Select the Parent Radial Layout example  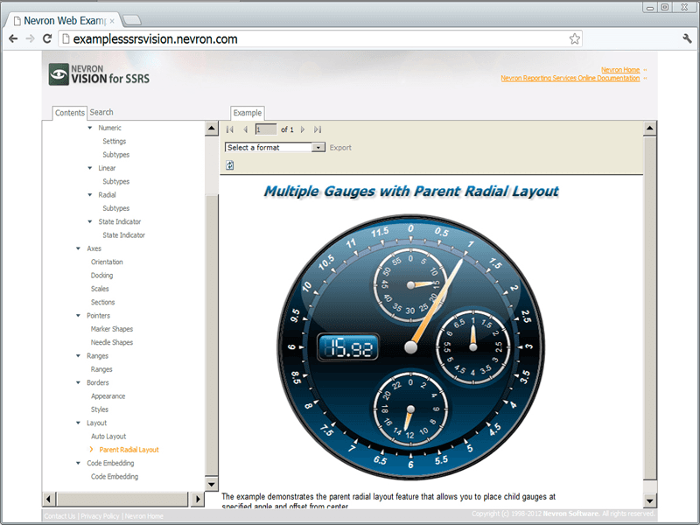(129, 450)
